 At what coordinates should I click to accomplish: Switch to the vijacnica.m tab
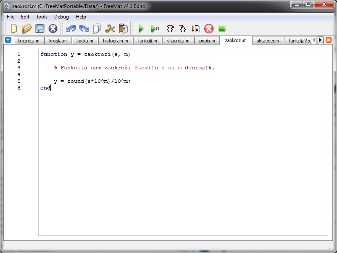[178, 41]
